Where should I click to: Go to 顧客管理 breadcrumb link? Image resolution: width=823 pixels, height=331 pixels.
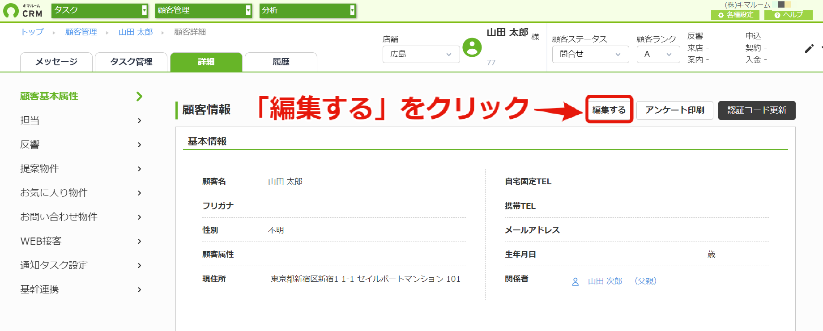click(81, 32)
